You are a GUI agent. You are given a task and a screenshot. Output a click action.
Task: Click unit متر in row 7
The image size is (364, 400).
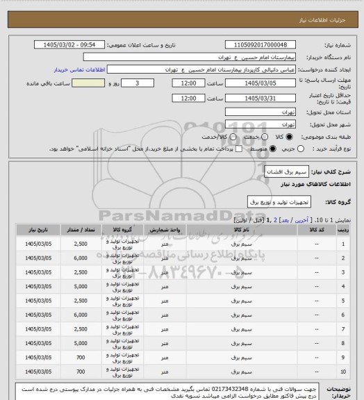[x=165, y=329]
